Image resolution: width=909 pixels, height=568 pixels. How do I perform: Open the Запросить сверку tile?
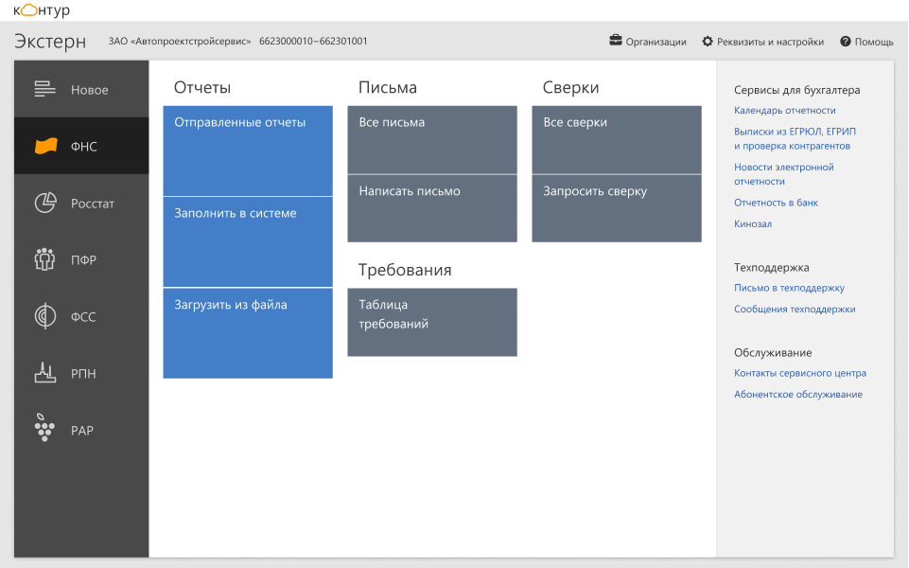(616, 208)
